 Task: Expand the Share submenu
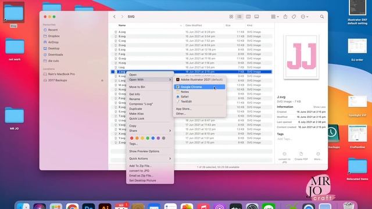(x=150, y=131)
